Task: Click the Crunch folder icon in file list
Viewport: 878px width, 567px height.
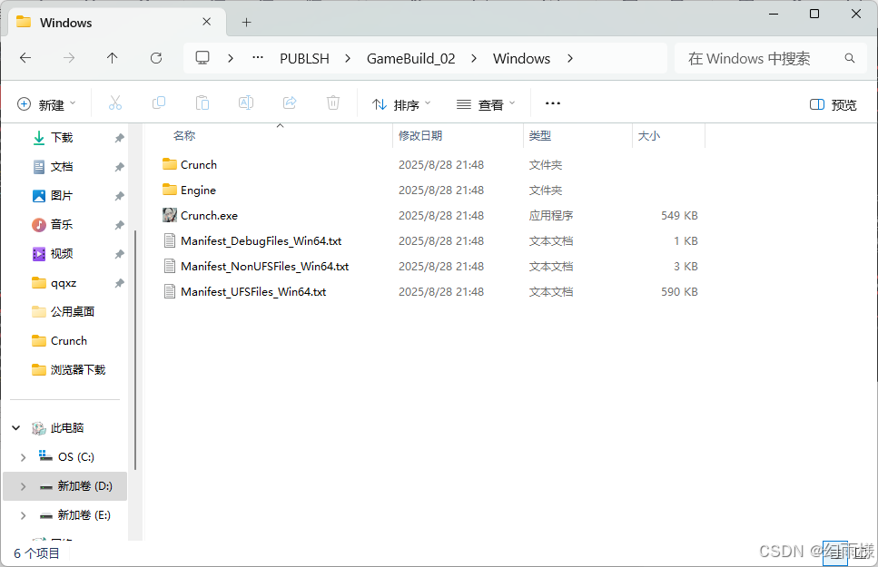Action: [170, 164]
